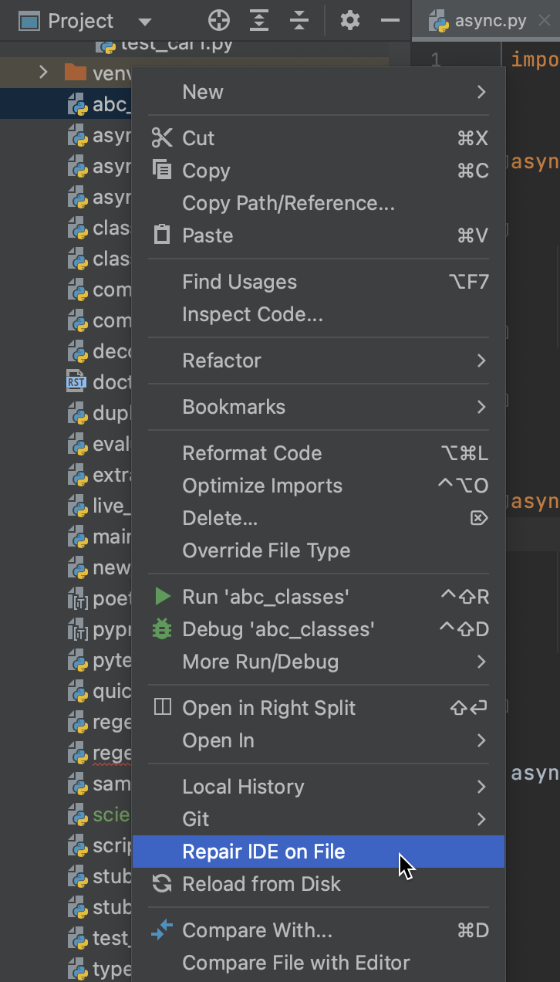
Task: Select Repair IDE on File
Action: point(264,852)
